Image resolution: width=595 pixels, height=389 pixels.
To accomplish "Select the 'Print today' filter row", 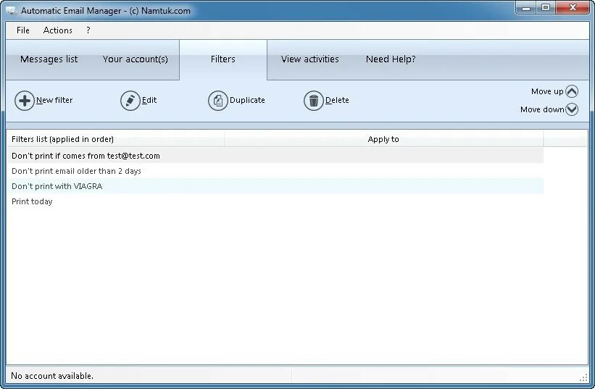I will [275, 201].
